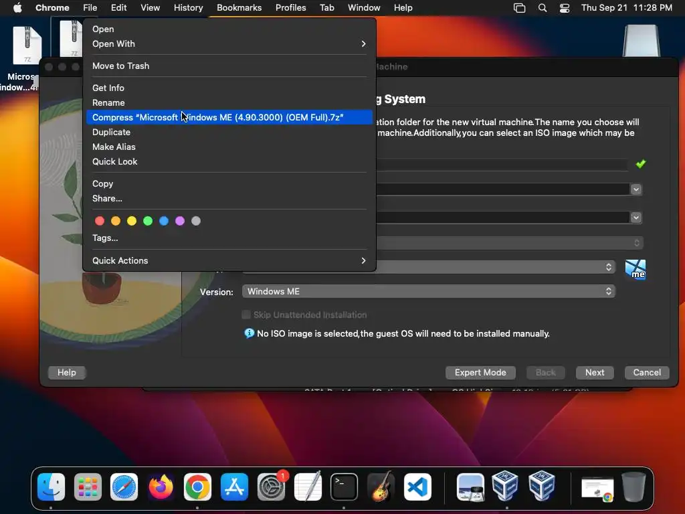Open the Chrome application menu

(x=52, y=7)
